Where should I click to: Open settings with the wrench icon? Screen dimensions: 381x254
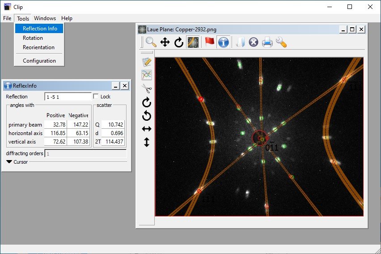coord(281,42)
